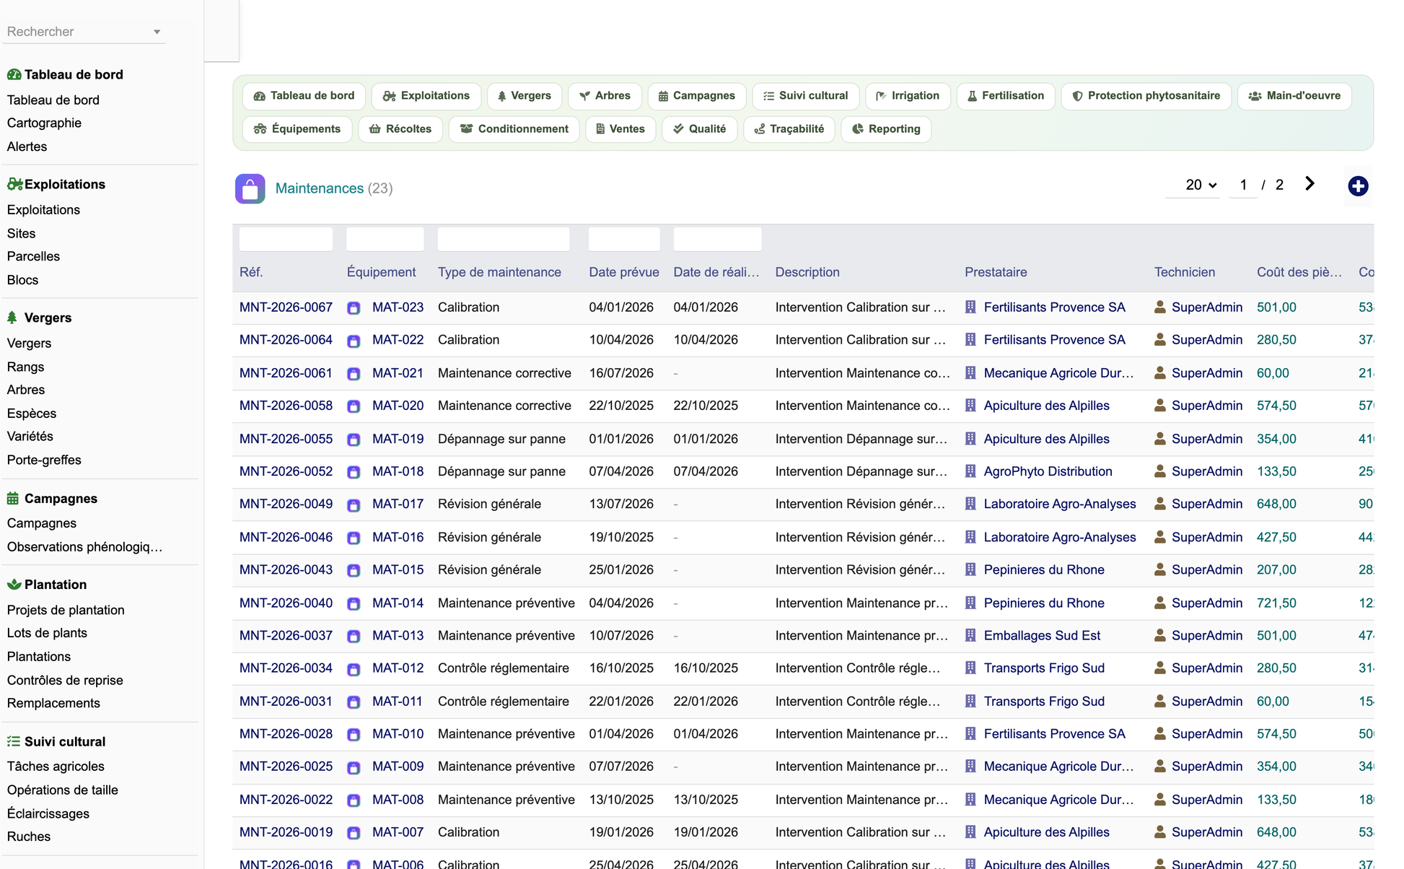
Task: Open the Protection phytosanitaire tab
Action: pos(1146,96)
